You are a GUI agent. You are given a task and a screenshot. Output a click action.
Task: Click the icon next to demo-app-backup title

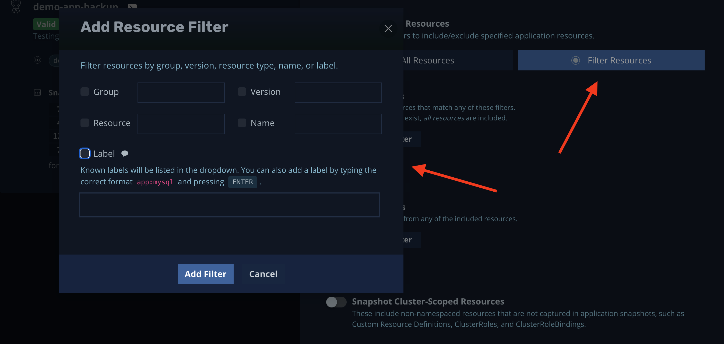(x=132, y=6)
